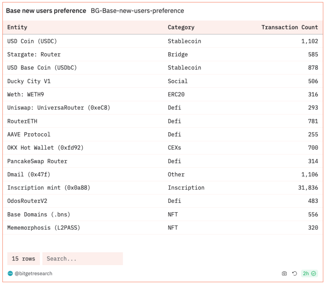The image size is (325, 286).
Task: Open the @bitgetresearch profile link
Action: (x=33, y=274)
